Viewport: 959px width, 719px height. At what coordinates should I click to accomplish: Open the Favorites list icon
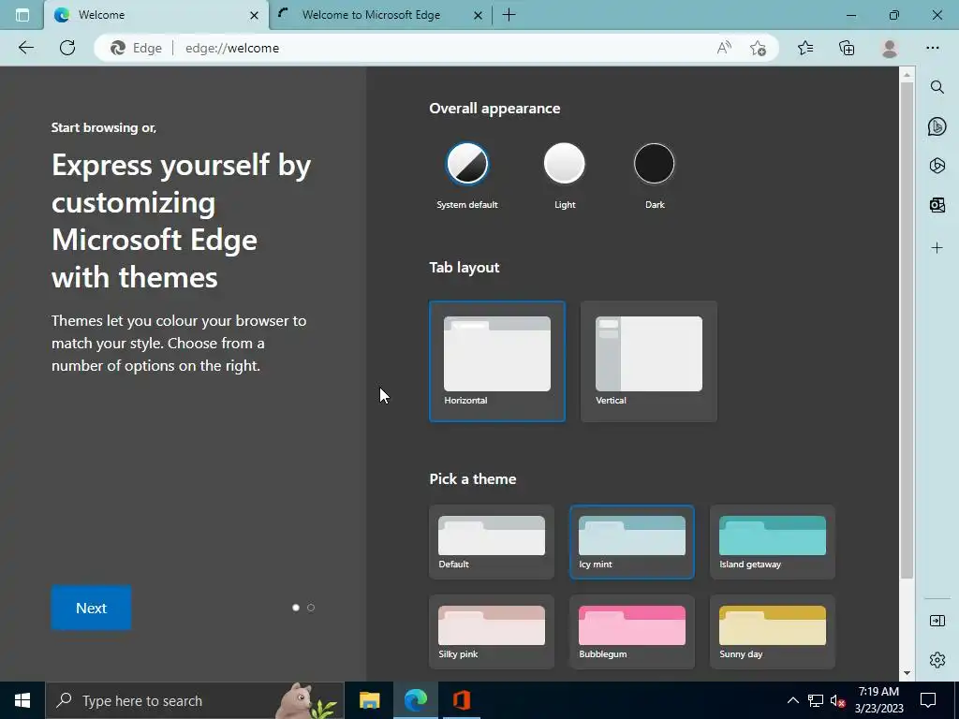tap(805, 48)
